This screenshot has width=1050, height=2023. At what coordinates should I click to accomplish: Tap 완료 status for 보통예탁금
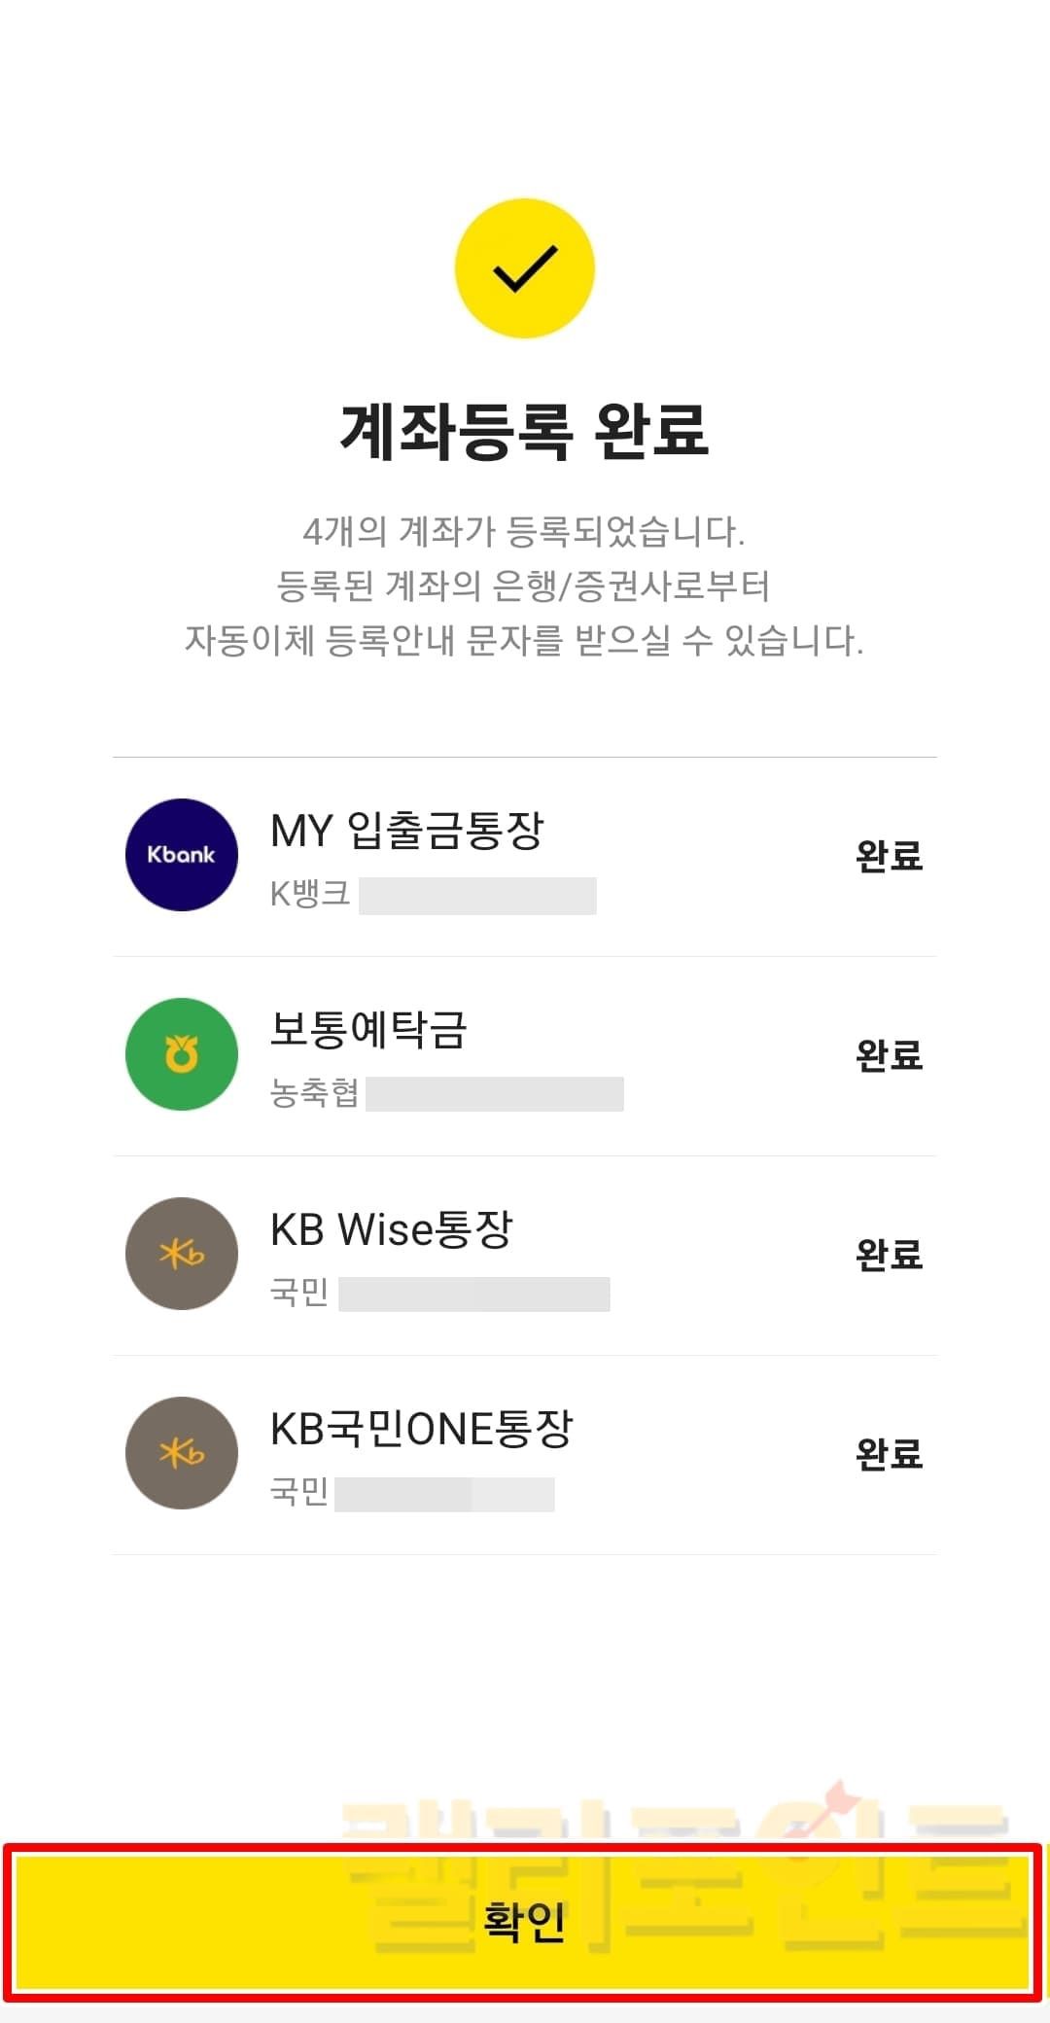(x=889, y=1055)
